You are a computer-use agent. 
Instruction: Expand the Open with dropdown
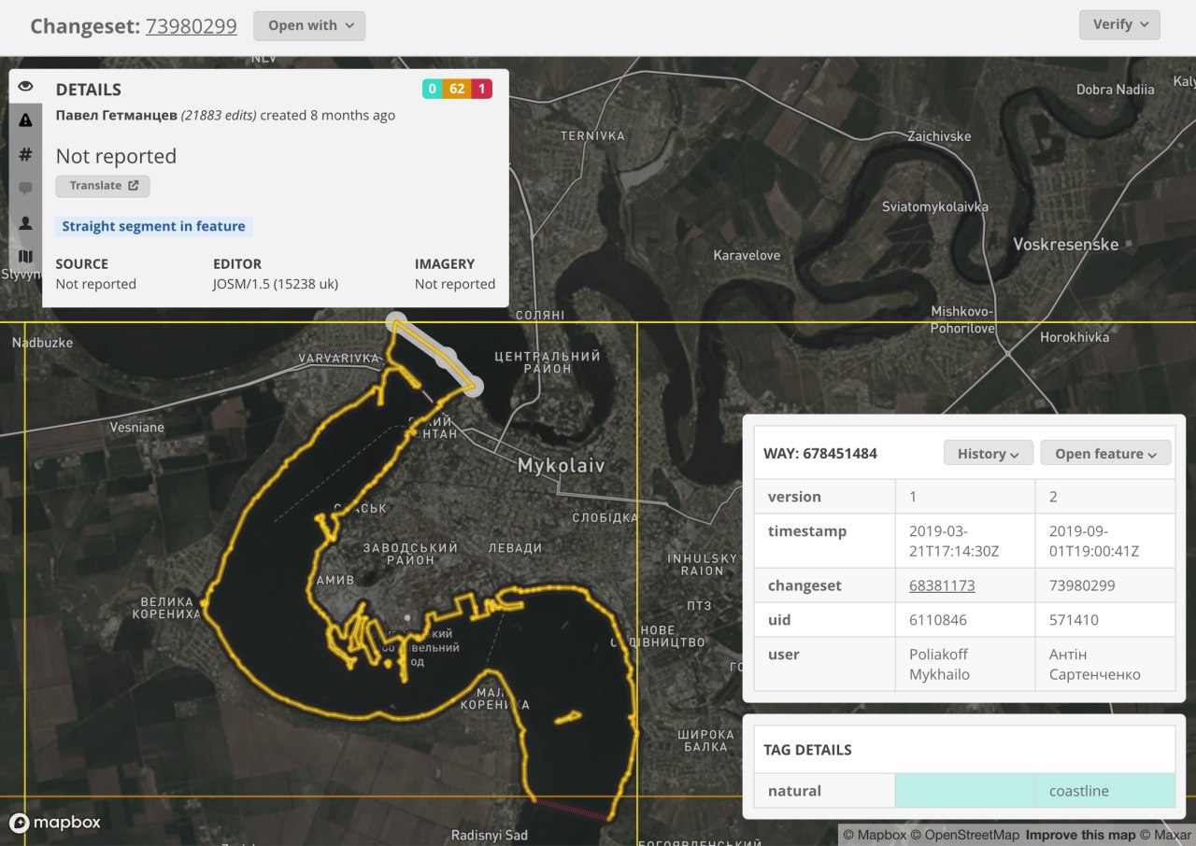pos(309,25)
